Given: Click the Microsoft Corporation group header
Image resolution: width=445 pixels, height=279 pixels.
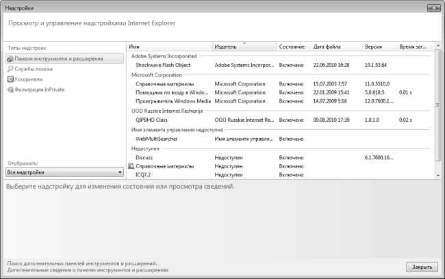Looking at the screenshot, I should 157,75.
